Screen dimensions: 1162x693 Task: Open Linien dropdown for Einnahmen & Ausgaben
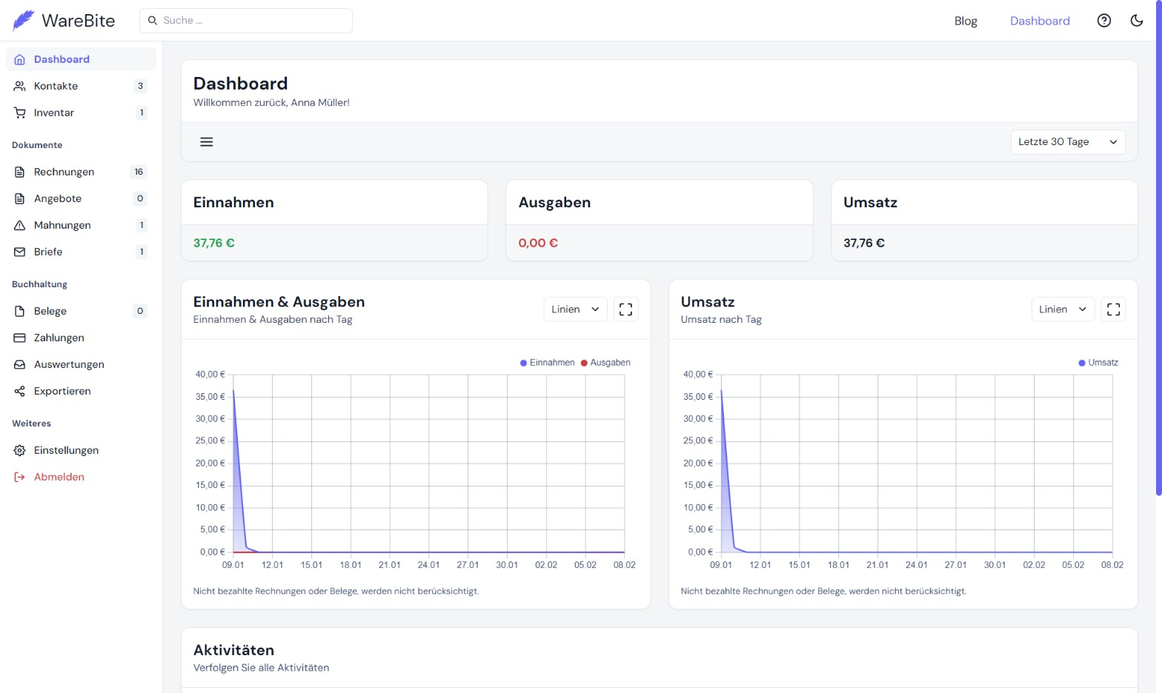pos(575,309)
